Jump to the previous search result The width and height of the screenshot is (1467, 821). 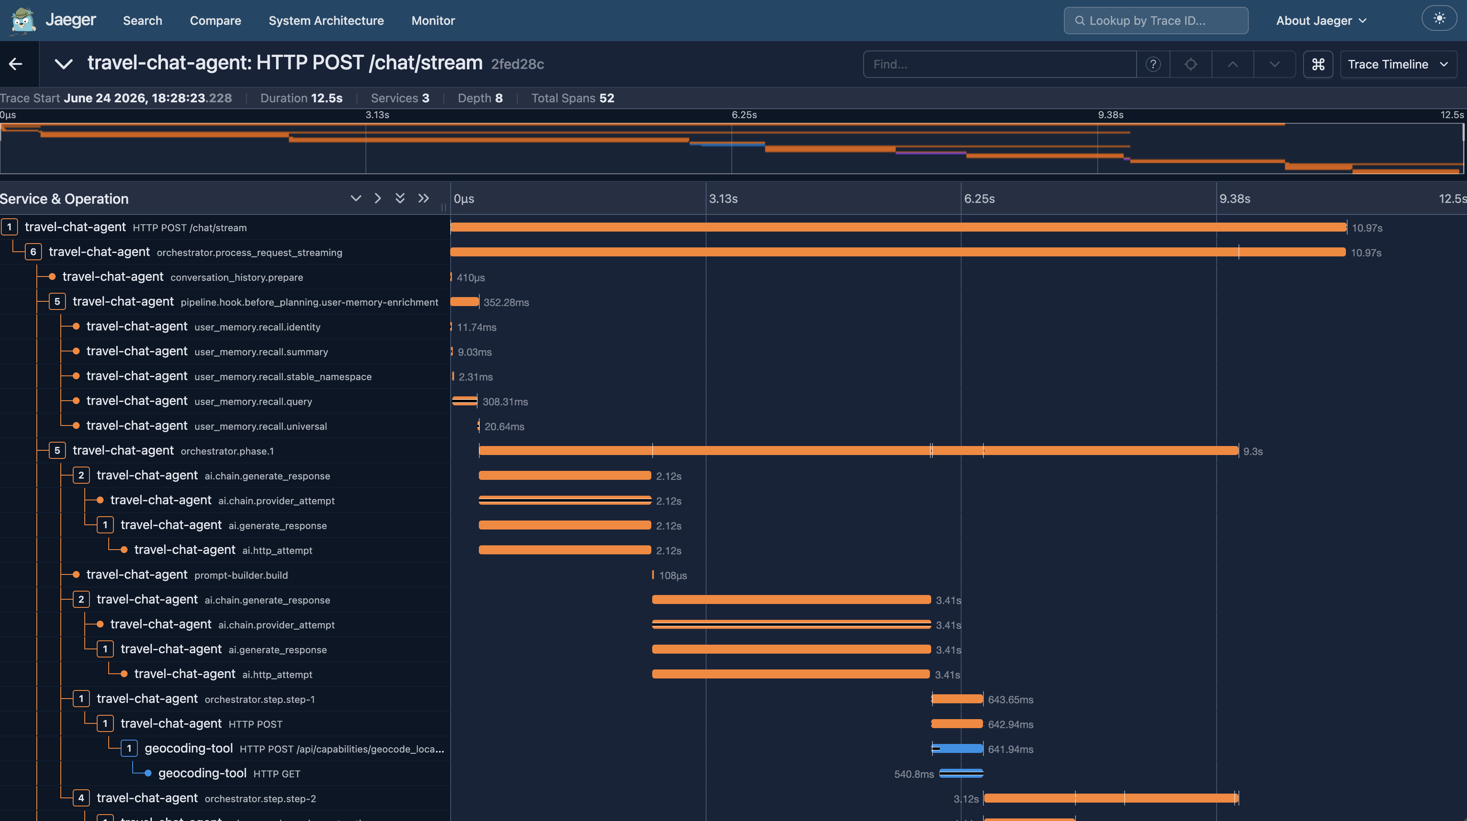tap(1232, 64)
